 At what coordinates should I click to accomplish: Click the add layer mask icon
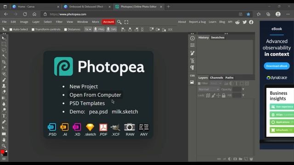click(x=235, y=159)
